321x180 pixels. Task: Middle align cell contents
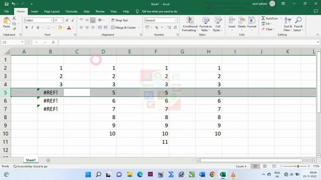coord(87,20)
